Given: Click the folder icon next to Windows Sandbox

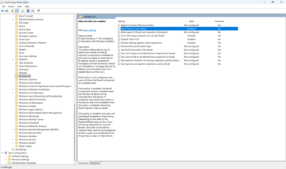Looking at the screenshot, I should pyautogui.click(x=16, y=136).
